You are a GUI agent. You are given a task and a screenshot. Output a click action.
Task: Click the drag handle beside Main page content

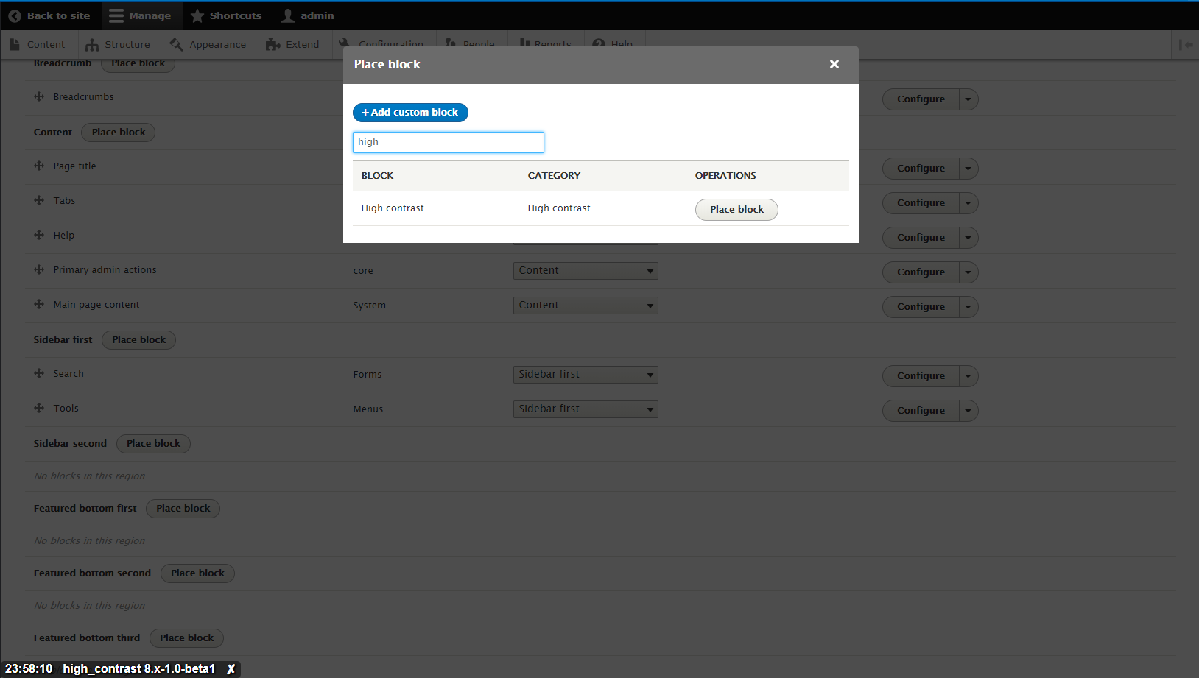point(38,304)
